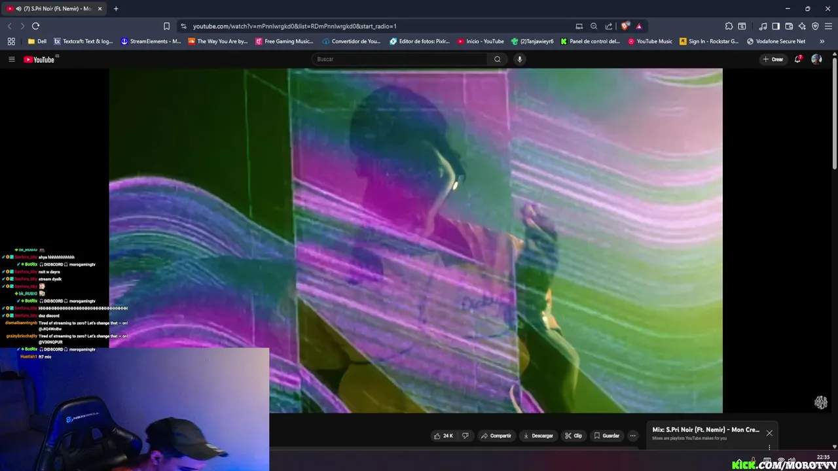Open the three-dot more actions menu

click(632, 436)
